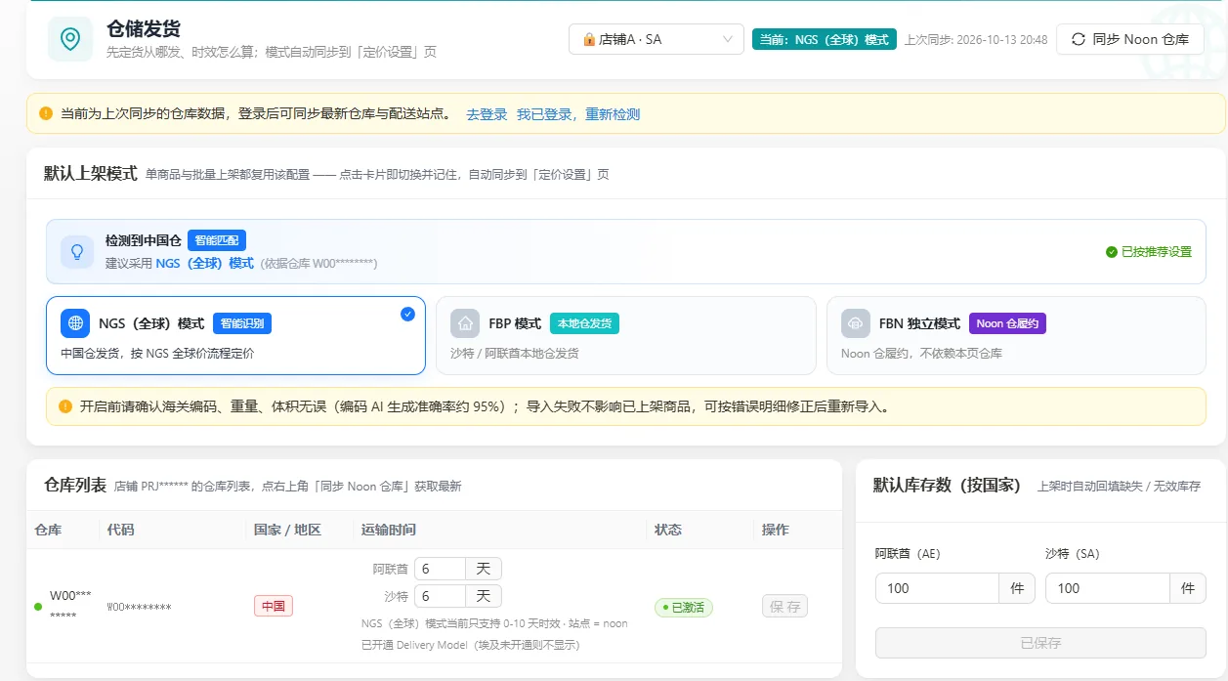Click the lightbulb icon beside 检测到中国仓
1228x681 pixels.
pos(77,251)
